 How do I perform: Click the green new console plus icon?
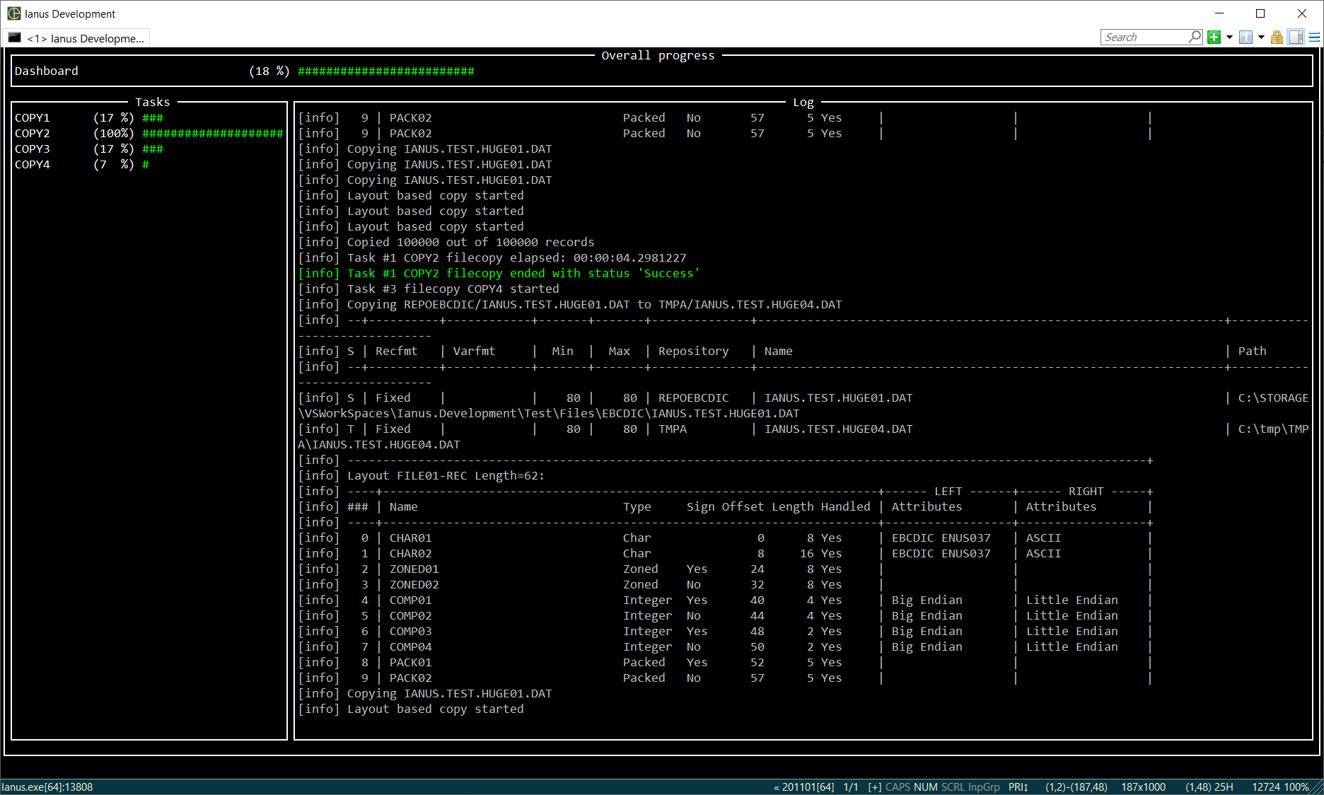point(1214,37)
